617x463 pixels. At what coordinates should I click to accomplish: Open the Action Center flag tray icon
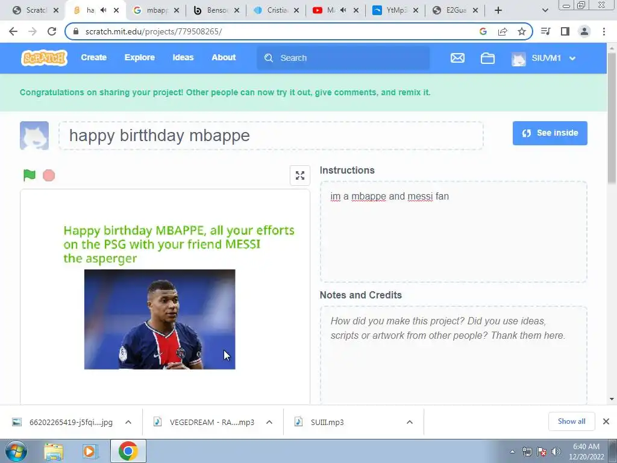[542, 452]
